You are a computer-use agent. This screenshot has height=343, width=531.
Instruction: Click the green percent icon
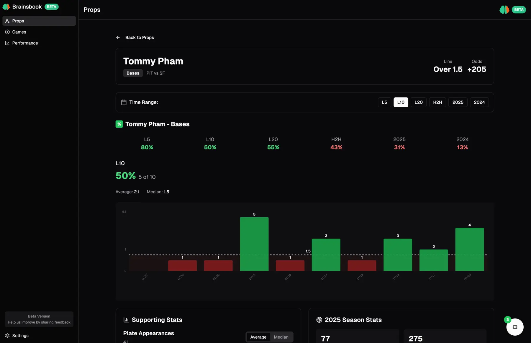click(x=119, y=124)
